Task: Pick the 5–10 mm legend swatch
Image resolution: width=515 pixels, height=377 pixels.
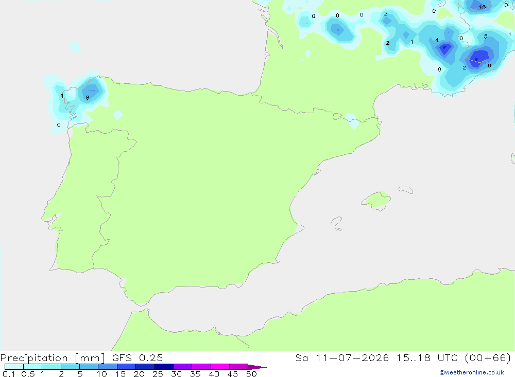Action: (x=89, y=367)
